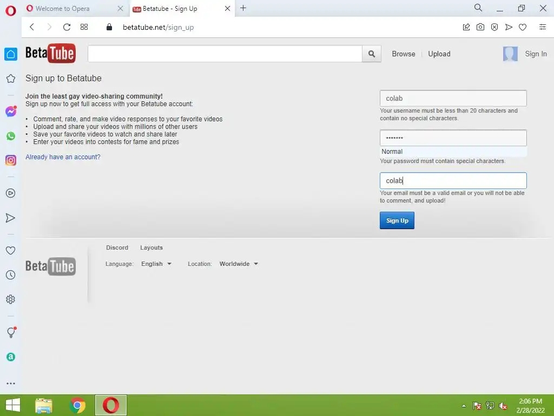Open a new tab with plus button
The width and height of the screenshot is (554, 416).
coord(243,8)
